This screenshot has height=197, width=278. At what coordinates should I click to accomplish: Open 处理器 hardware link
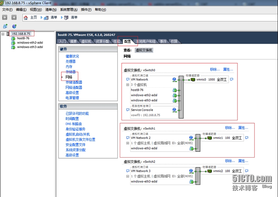(71, 62)
